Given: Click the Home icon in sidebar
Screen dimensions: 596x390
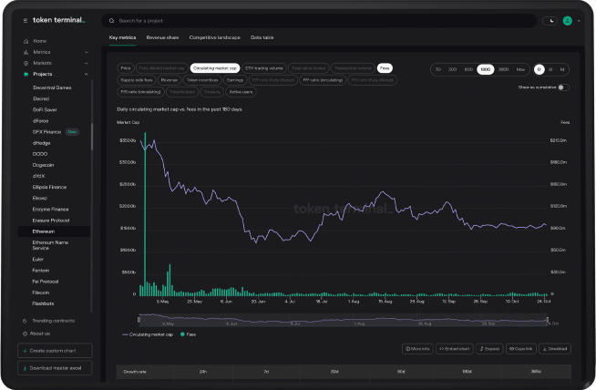Looking at the screenshot, I should click(26, 41).
